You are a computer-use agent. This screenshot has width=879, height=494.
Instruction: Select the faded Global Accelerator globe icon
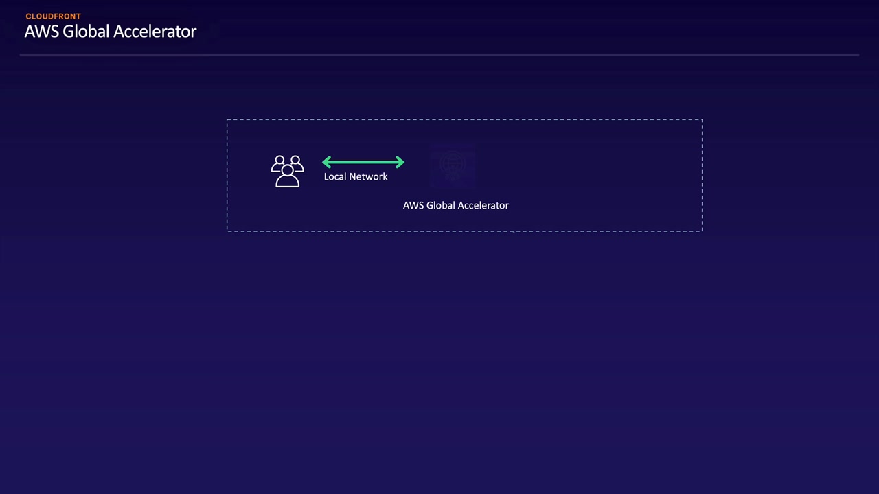click(x=453, y=165)
